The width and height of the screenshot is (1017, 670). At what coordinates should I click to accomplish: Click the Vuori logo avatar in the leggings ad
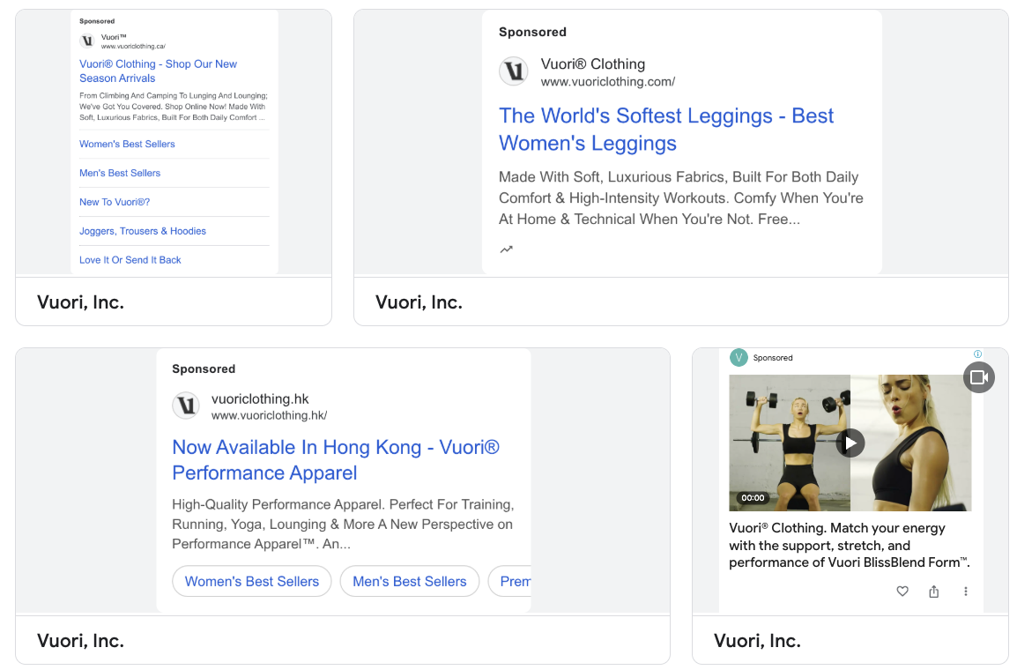pos(514,71)
